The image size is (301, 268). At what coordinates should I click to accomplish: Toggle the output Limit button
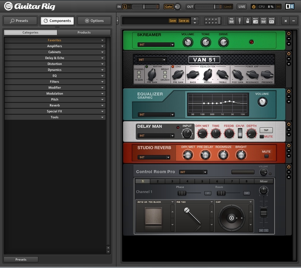tap(228, 7)
